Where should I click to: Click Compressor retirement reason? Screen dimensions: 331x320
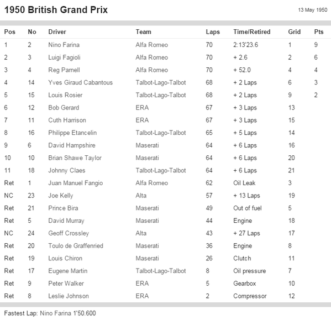pyautogui.click(x=250, y=296)
